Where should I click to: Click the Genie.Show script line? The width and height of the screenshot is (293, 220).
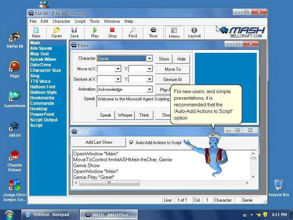click(x=86, y=166)
